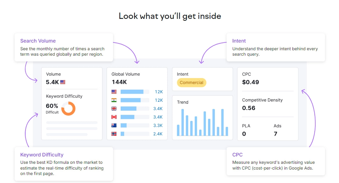Click the Norway flag in Global Volume
Screen dimensions: 339x183
click(114, 134)
